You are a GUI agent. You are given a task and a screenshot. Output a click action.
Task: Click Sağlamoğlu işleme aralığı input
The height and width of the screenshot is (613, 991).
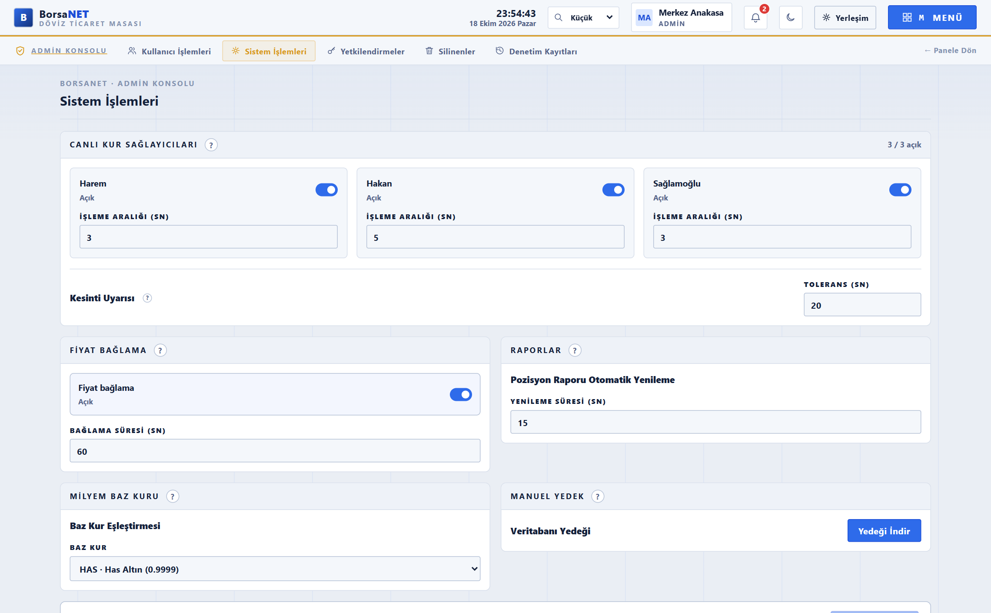(782, 237)
